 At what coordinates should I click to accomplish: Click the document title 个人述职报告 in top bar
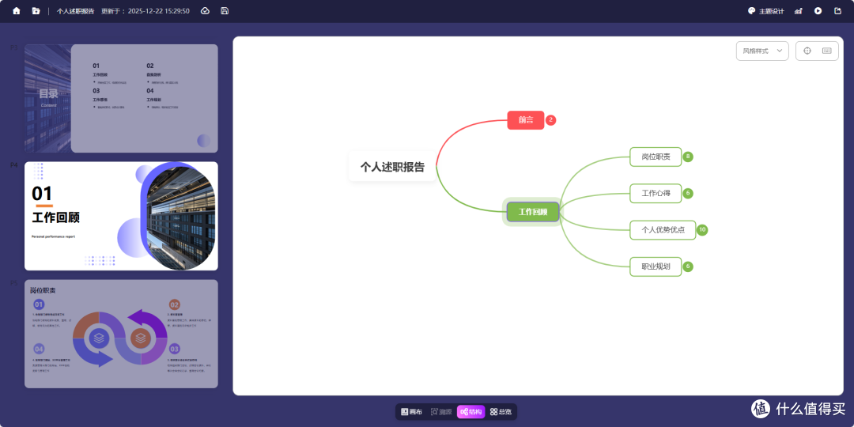click(75, 11)
